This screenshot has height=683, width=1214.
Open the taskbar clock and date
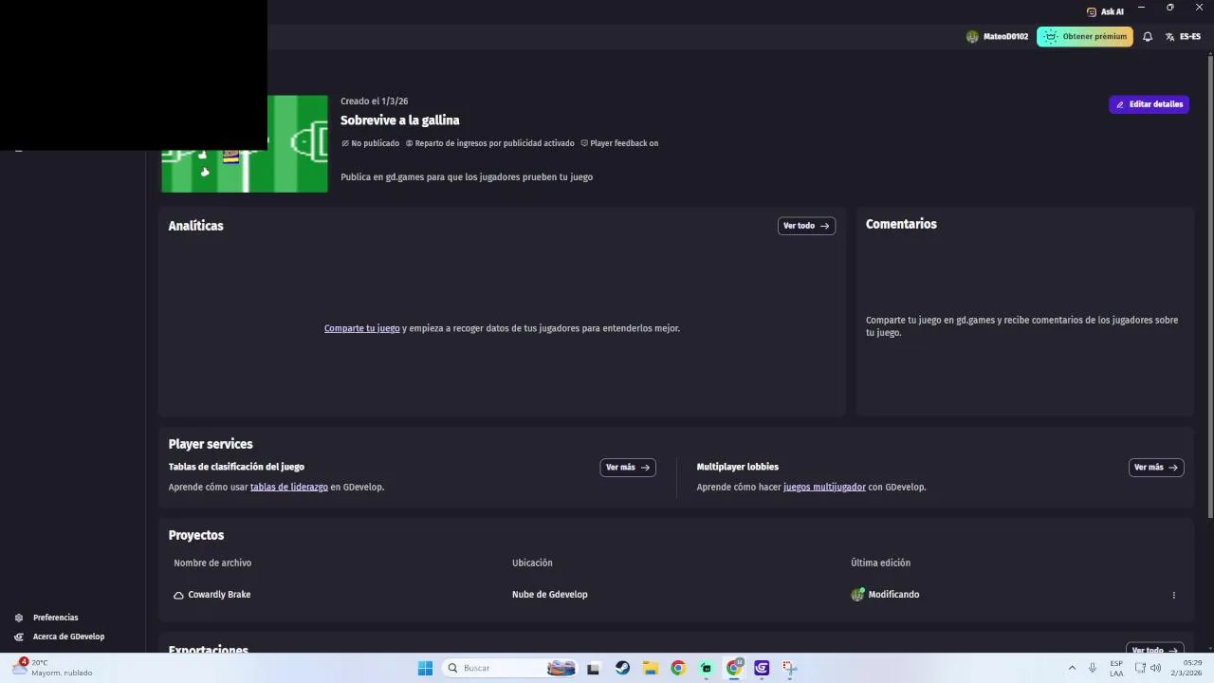tap(1187, 668)
